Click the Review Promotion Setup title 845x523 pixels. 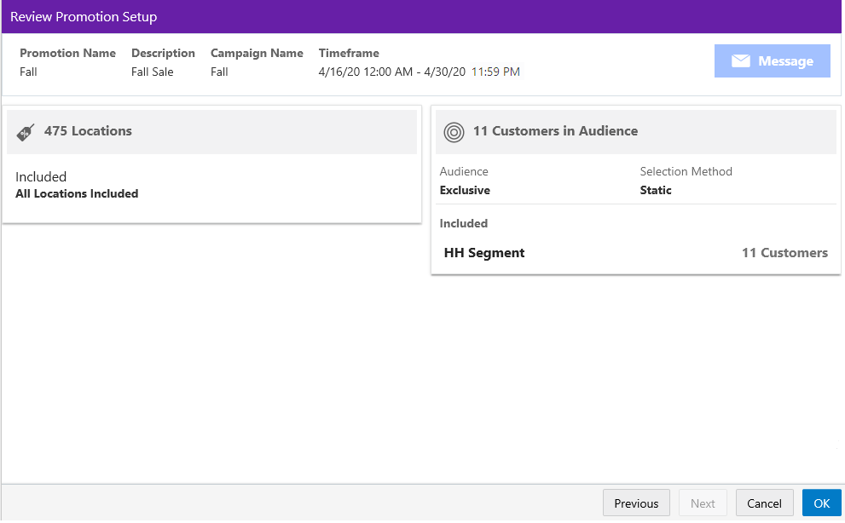click(x=84, y=17)
